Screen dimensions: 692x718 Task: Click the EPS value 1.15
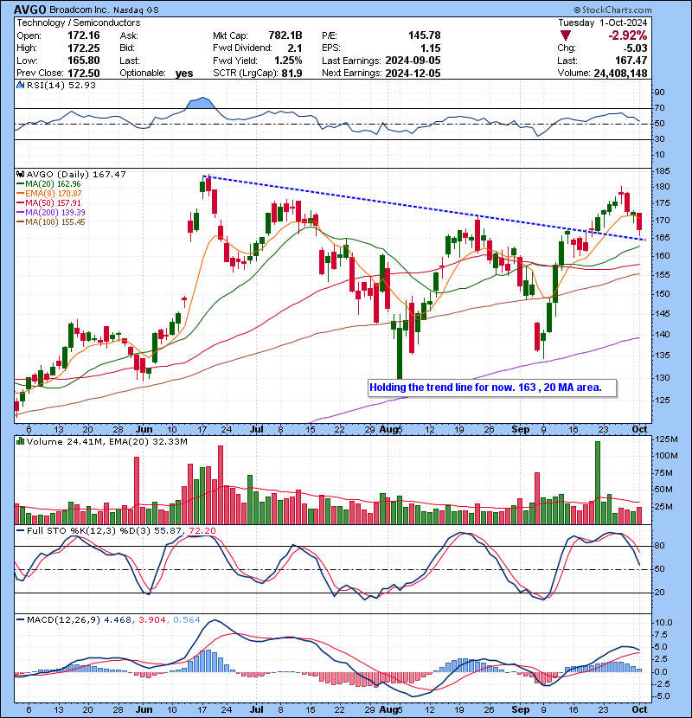(x=431, y=48)
